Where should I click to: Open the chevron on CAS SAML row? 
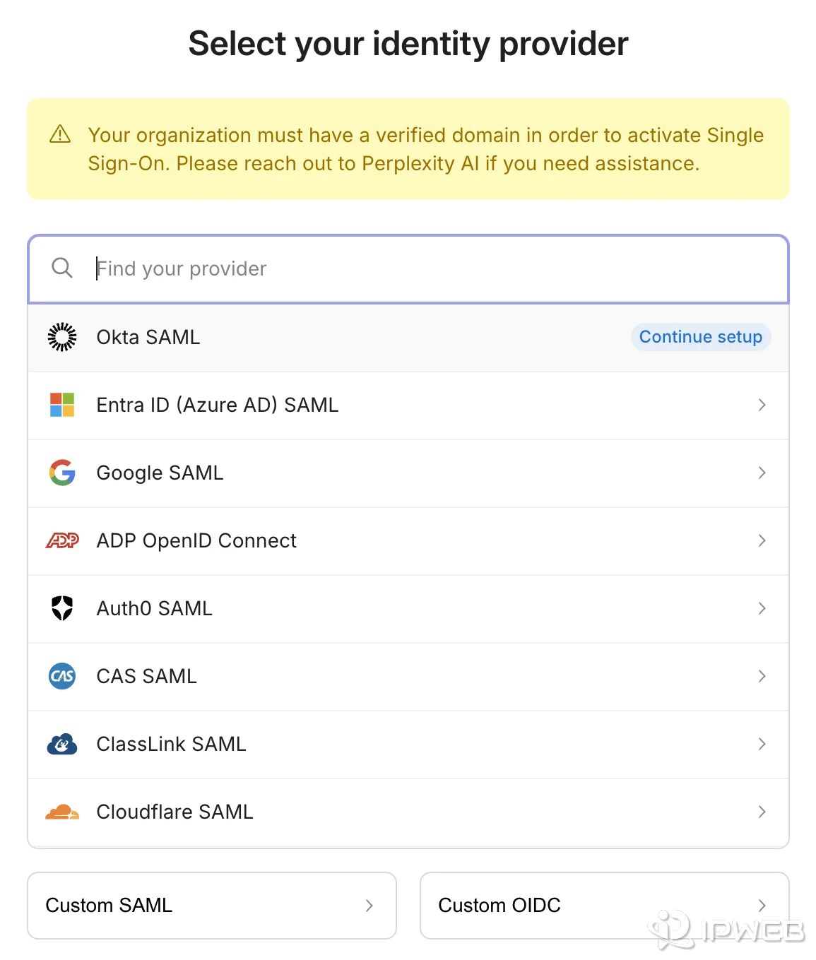click(x=762, y=676)
